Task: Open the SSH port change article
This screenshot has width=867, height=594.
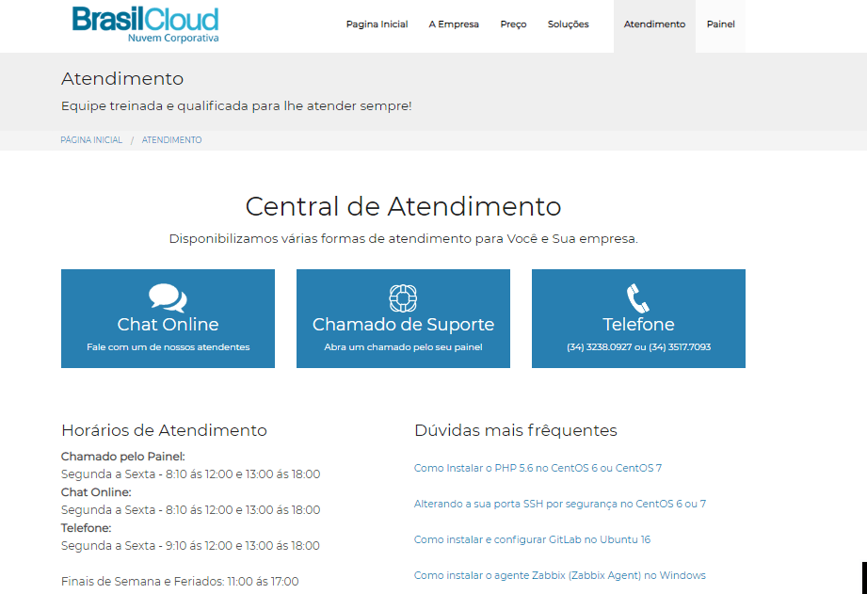Action: point(559,504)
